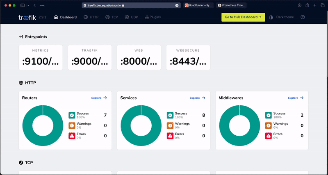Click the Routers Warnings icon
The height and width of the screenshot is (175, 328).
[x=72, y=125]
